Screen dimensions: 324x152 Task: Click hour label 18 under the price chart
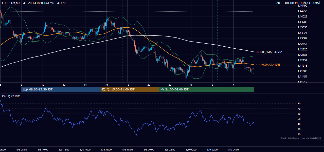(128, 85)
